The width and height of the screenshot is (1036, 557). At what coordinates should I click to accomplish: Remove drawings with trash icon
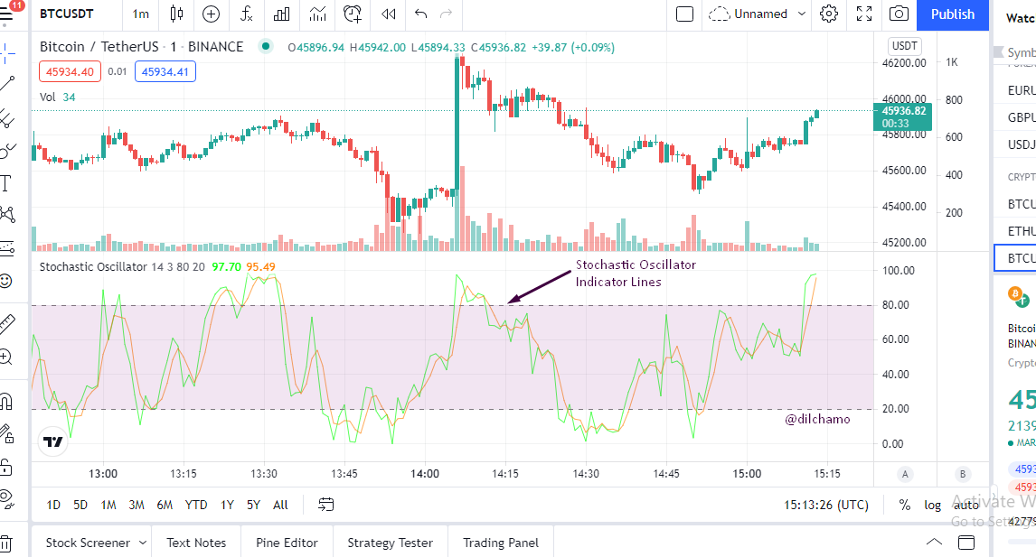[6, 544]
